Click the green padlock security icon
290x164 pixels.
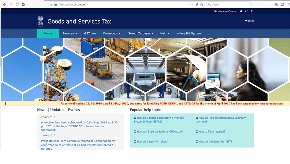55,4
